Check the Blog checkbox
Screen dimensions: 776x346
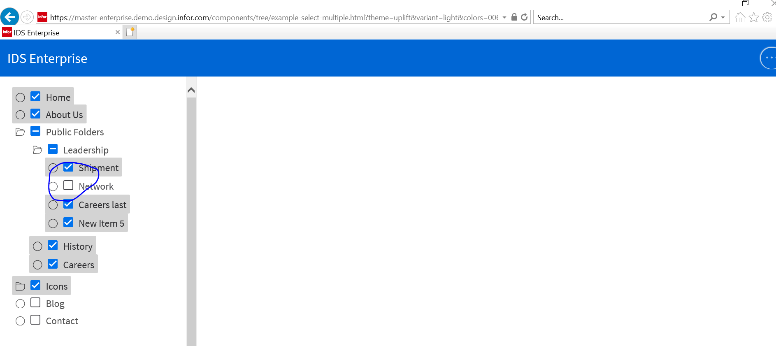(x=36, y=303)
